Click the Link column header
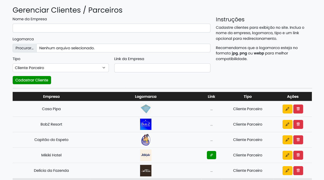The height and width of the screenshot is (180, 324). (212, 97)
